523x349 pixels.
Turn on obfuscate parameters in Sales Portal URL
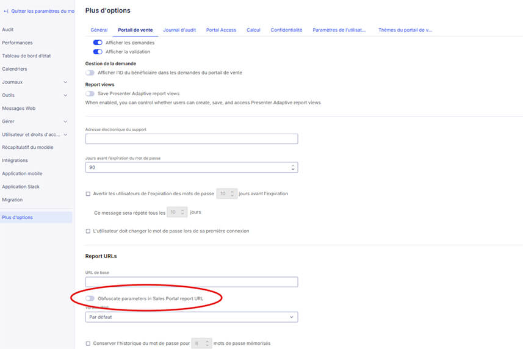pyautogui.click(x=90, y=298)
